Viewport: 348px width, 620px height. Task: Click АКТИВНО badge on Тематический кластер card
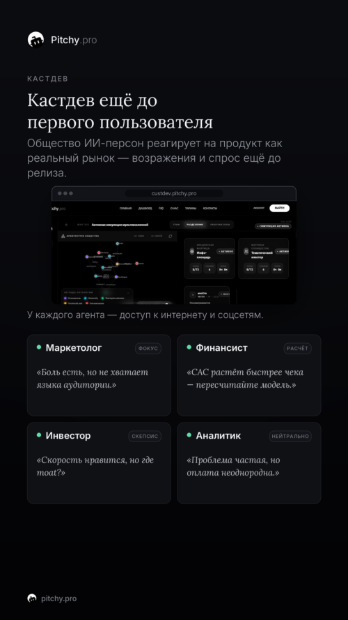click(282, 252)
